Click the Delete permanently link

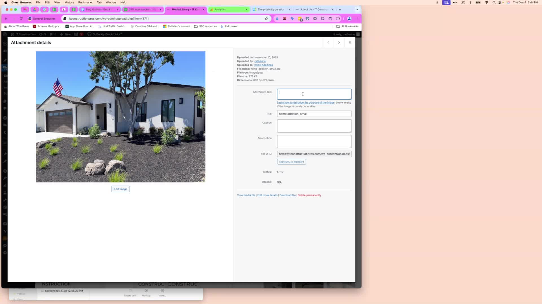(309, 195)
